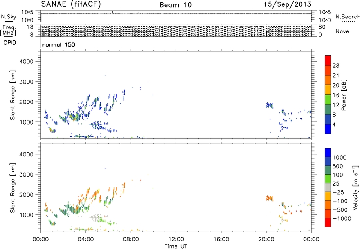This screenshot has height=249, width=360.
Task: Pick the Power colorbar segment between 20 and 24
Action: point(328,80)
